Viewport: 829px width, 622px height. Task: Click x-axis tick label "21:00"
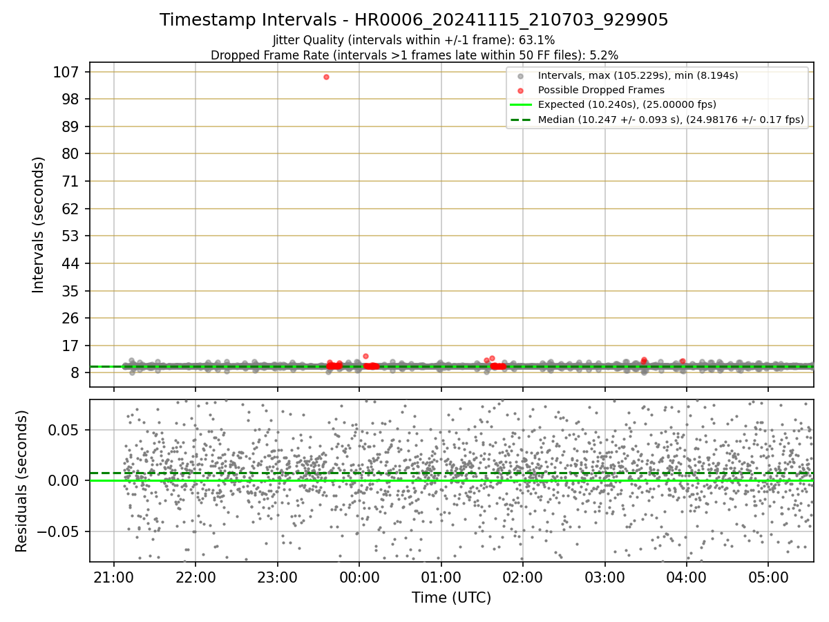tap(114, 576)
